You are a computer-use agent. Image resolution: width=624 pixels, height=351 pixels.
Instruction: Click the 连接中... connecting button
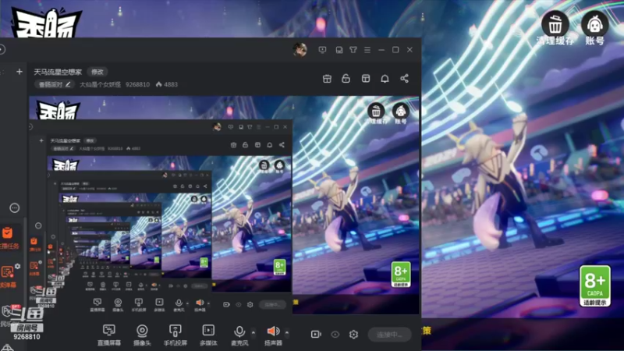(x=389, y=335)
